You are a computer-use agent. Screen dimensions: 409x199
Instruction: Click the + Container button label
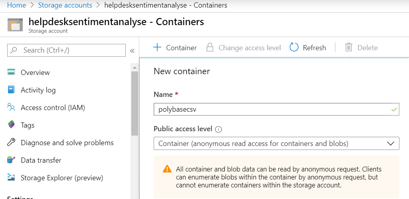pyautogui.click(x=181, y=48)
